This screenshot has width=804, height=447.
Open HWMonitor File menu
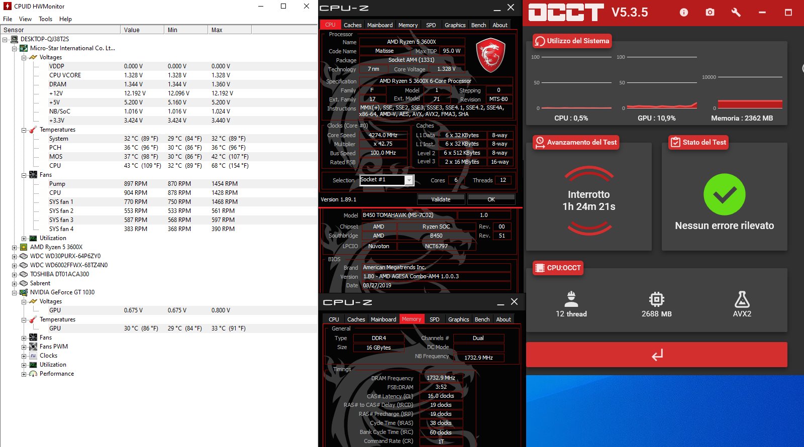click(x=8, y=19)
